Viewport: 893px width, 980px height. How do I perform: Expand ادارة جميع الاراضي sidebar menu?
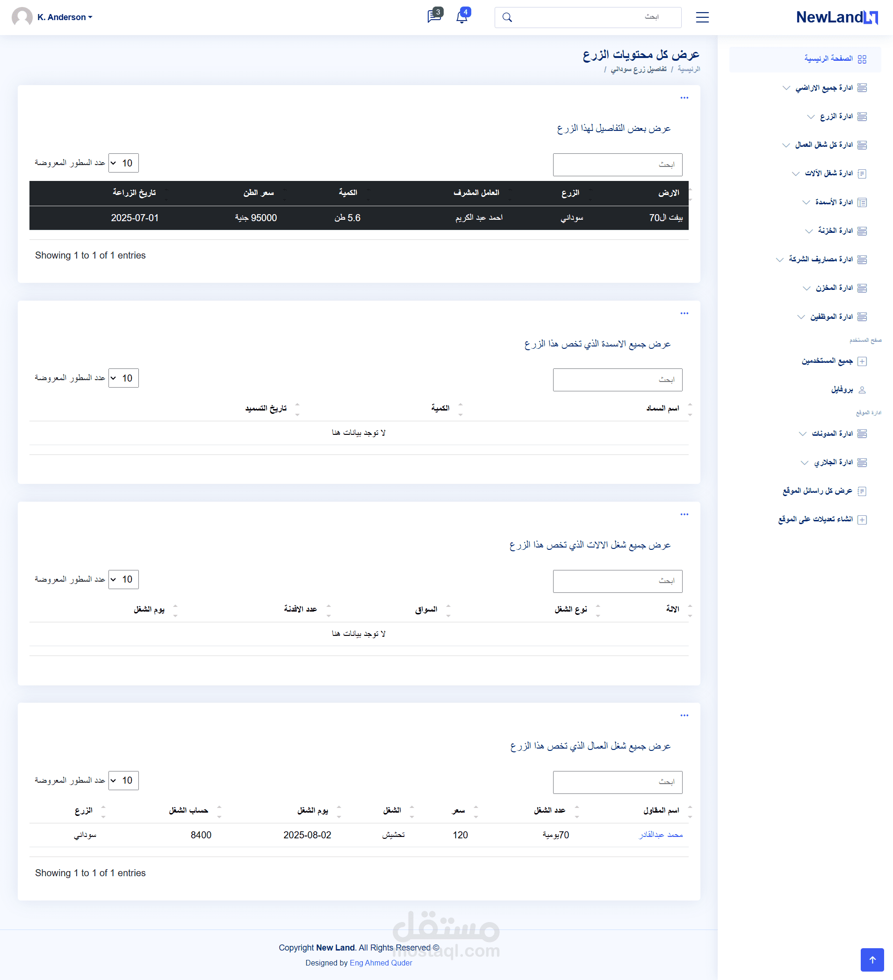(824, 87)
